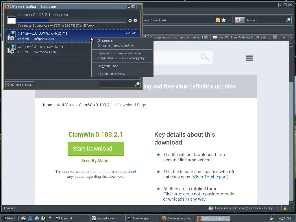This screenshot has width=296, height=222.
Task: Click the clamav-1.0.0.win.x64.msi installer icon from amazonaws
Action: tap(11, 49)
